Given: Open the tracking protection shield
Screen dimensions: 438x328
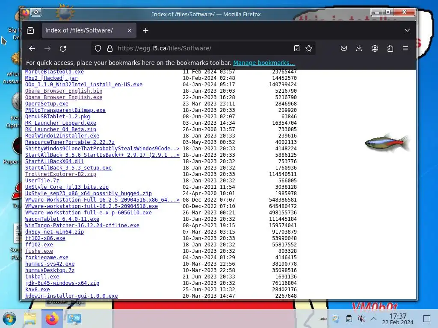Looking at the screenshot, I should point(98,49).
